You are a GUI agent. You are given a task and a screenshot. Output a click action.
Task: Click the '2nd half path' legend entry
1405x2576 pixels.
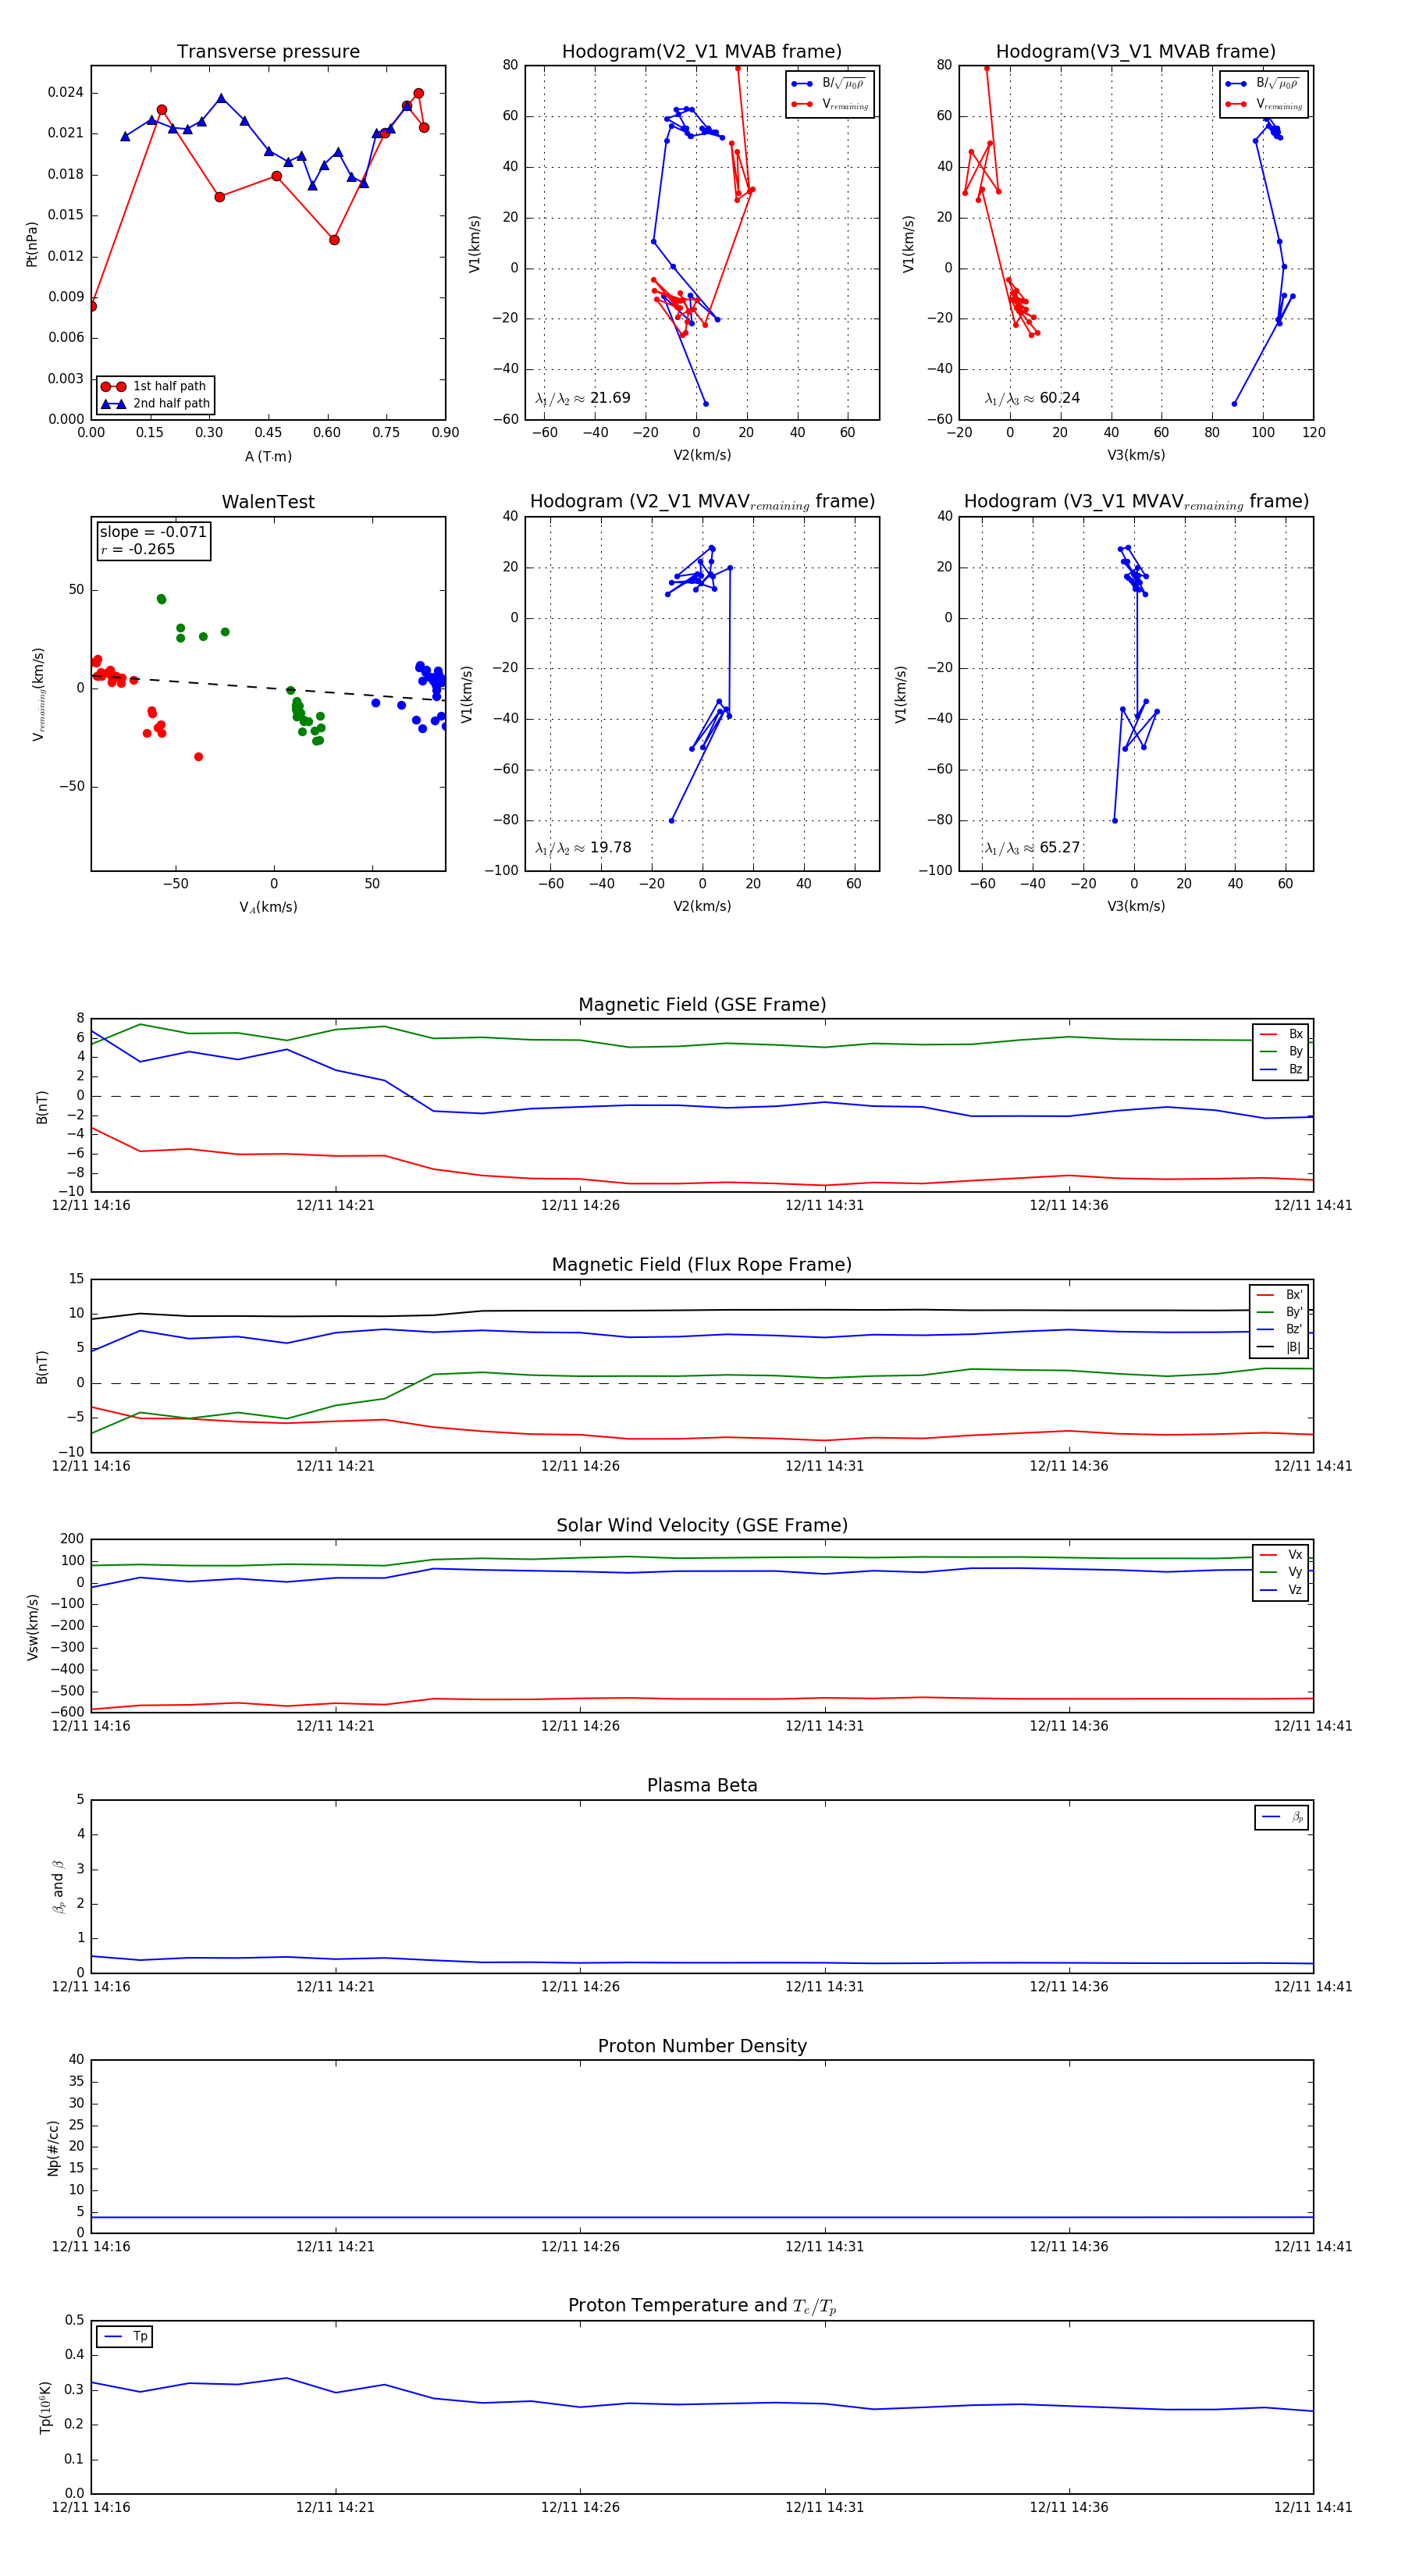pos(155,404)
